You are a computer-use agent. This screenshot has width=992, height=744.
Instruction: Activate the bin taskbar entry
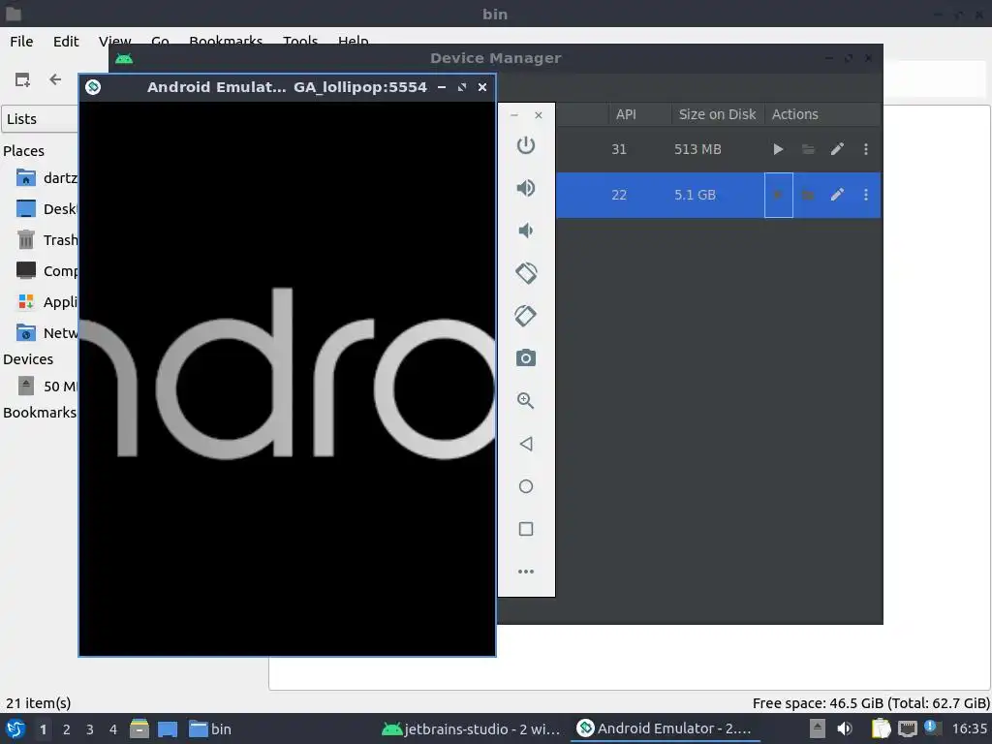(x=210, y=728)
